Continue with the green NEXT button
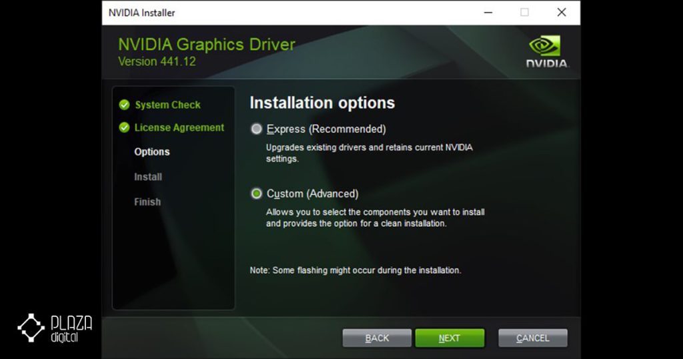Screen dimensions: 683x359 [x=450, y=338]
